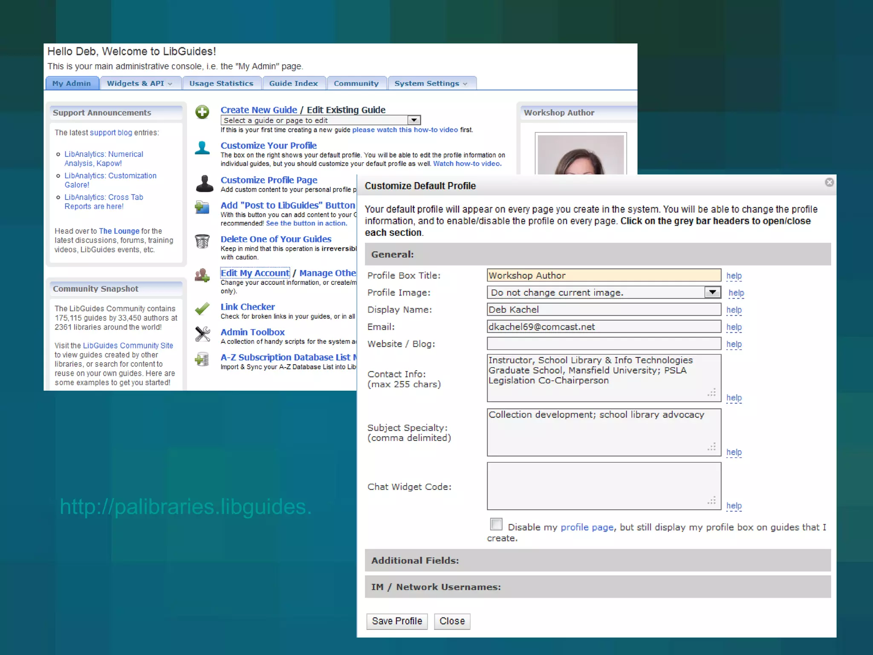Open the support blog link
This screenshot has height=655, width=873.
coord(111,133)
